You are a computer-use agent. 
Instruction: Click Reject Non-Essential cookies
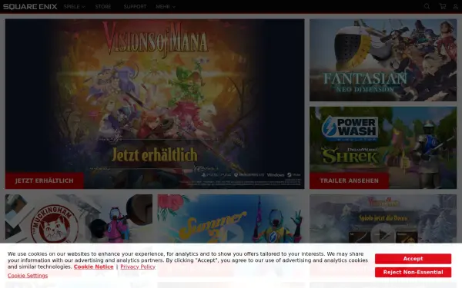(x=413, y=272)
